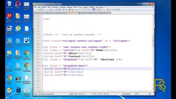Click the INS indicator in status bar
This screenshot has height=99, width=176.
[150, 94]
